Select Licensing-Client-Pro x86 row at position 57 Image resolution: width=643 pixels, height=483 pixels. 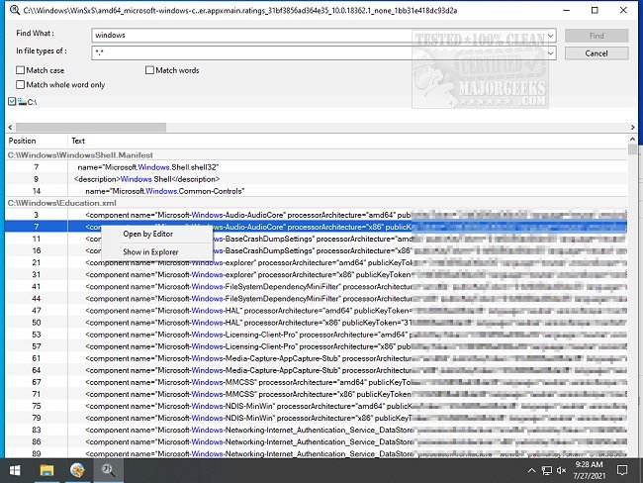(317, 346)
